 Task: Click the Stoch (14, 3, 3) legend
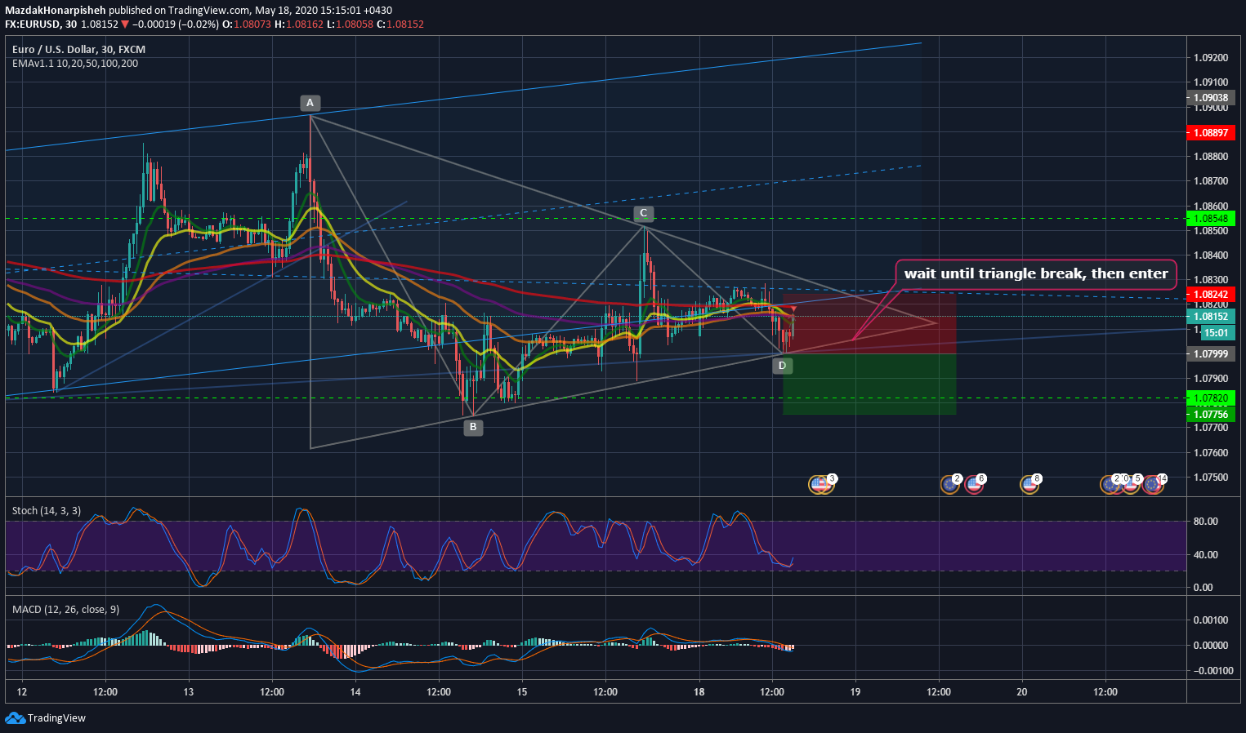click(47, 511)
